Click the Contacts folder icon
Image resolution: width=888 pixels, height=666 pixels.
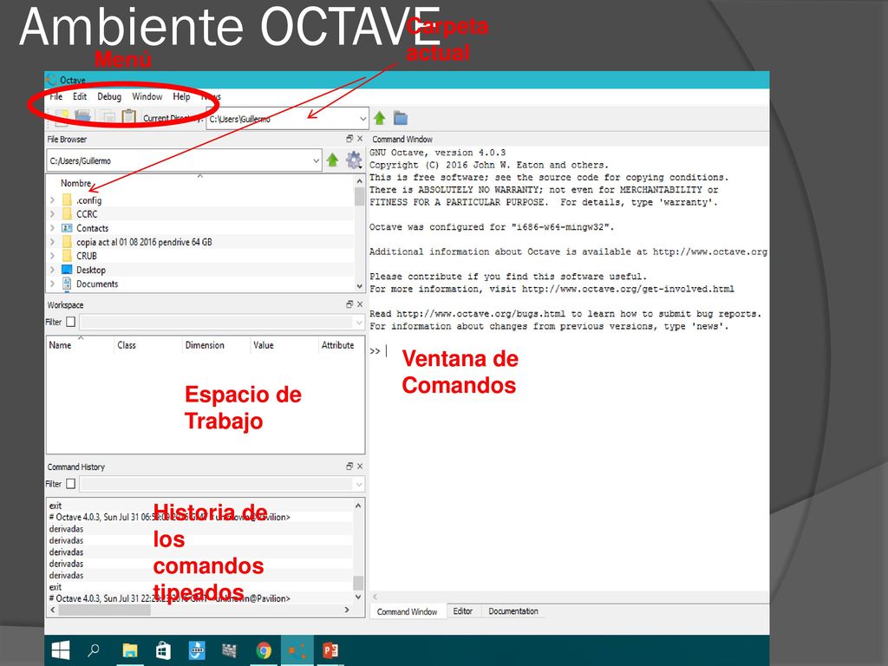(67, 228)
